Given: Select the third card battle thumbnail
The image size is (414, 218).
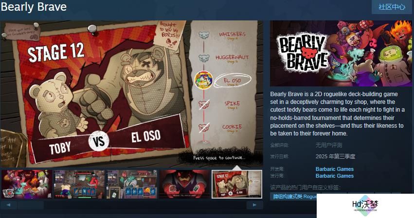Looking at the screenshot, I should (x=132, y=184).
